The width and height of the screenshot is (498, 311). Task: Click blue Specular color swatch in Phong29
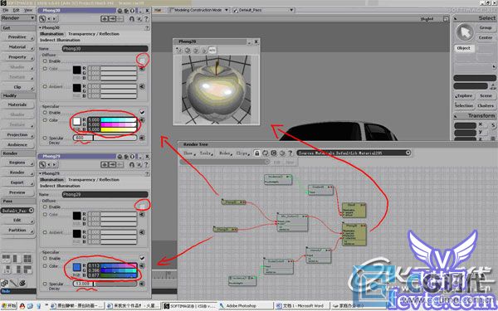point(76,266)
